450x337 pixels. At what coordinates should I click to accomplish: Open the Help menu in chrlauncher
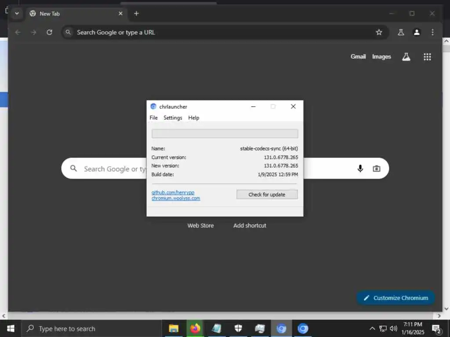pos(194,118)
